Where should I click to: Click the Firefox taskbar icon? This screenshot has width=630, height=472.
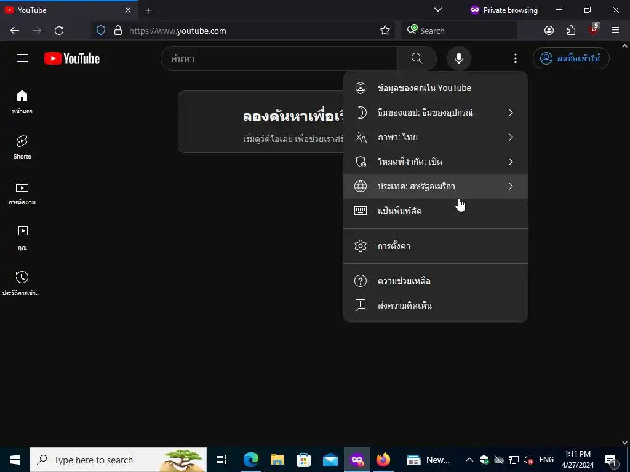383,460
